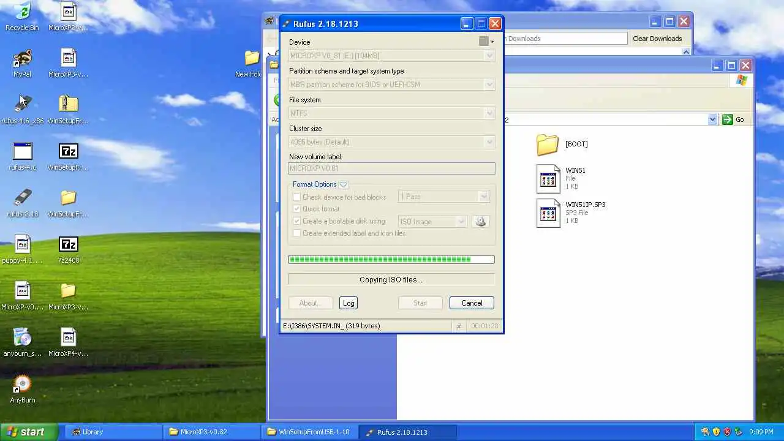
Task: Click the Cancel button in Rufus
Action: (x=472, y=303)
